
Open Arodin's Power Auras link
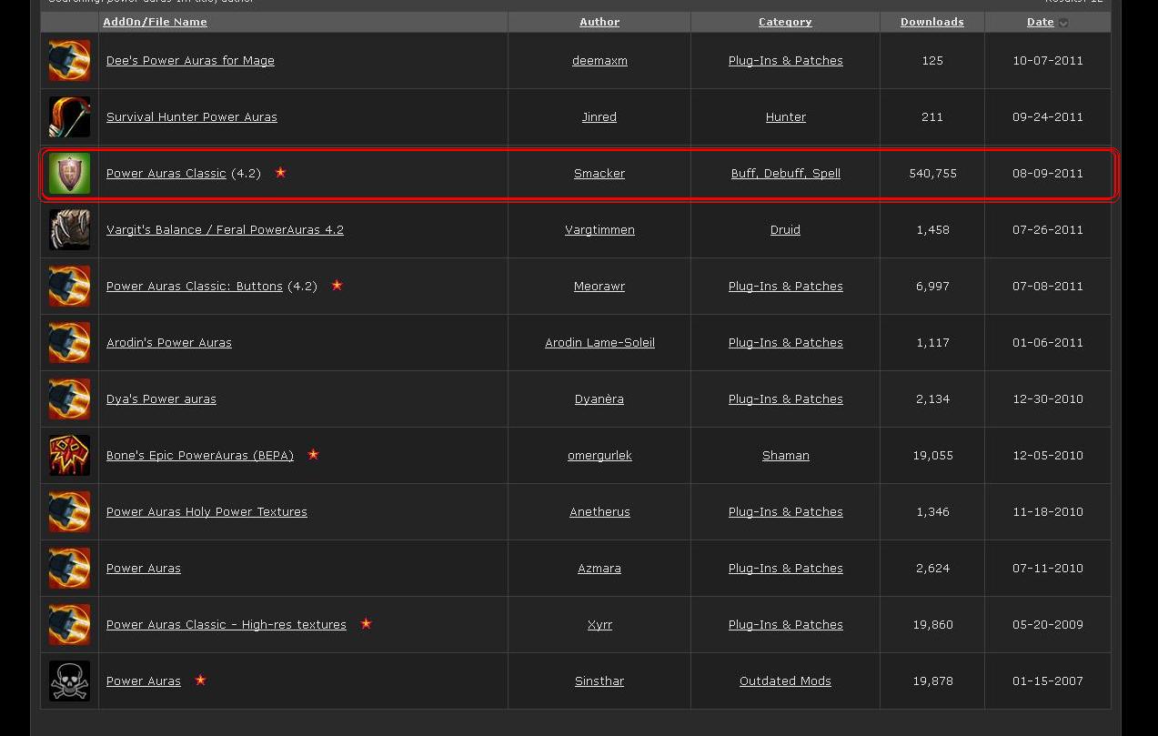click(169, 343)
